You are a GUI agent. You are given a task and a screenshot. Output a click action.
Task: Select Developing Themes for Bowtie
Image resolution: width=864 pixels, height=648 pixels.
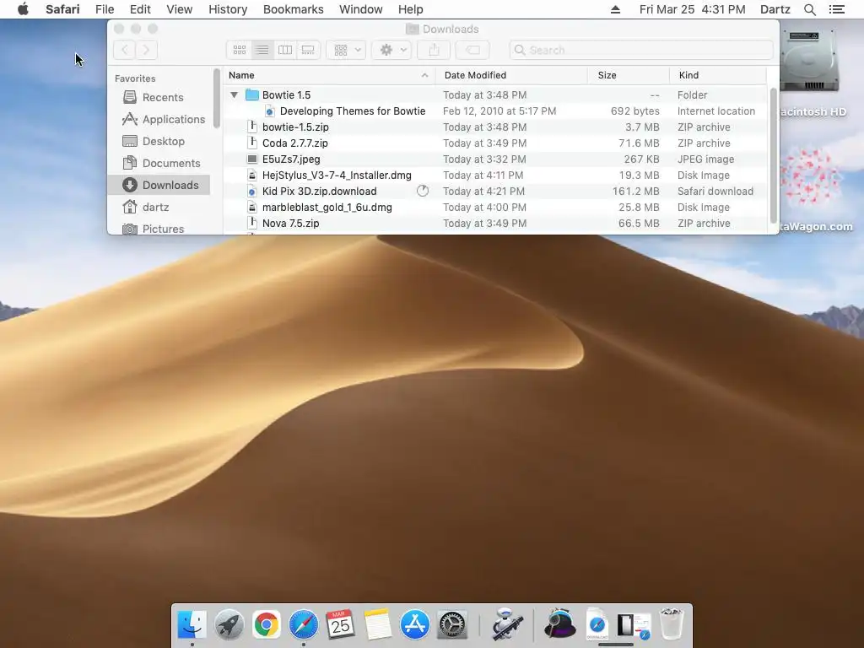coord(494,111)
